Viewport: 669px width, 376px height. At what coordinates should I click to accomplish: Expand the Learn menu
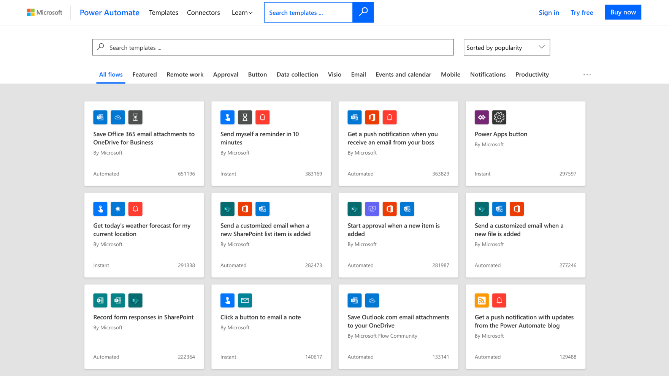[x=242, y=13]
